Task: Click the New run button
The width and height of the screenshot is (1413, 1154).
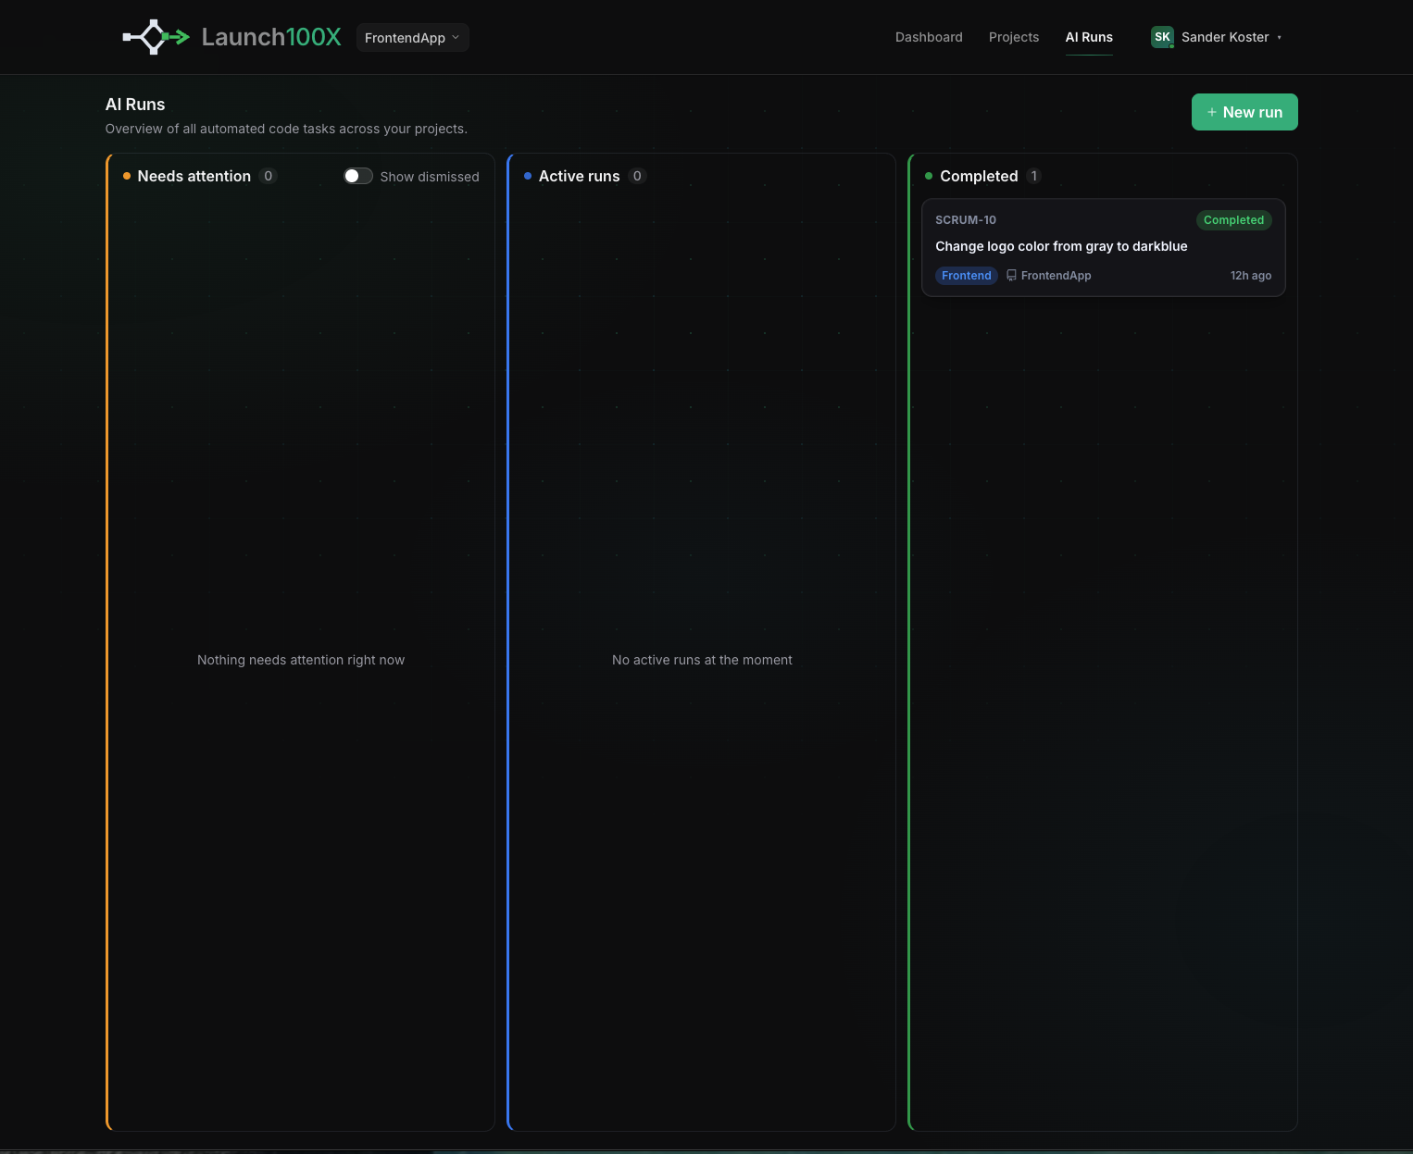Action: point(1244,112)
